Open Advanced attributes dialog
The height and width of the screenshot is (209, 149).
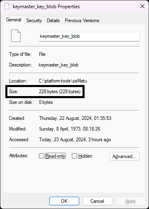124,156
